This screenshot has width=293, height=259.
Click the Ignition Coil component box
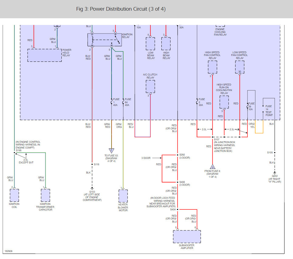14,195
